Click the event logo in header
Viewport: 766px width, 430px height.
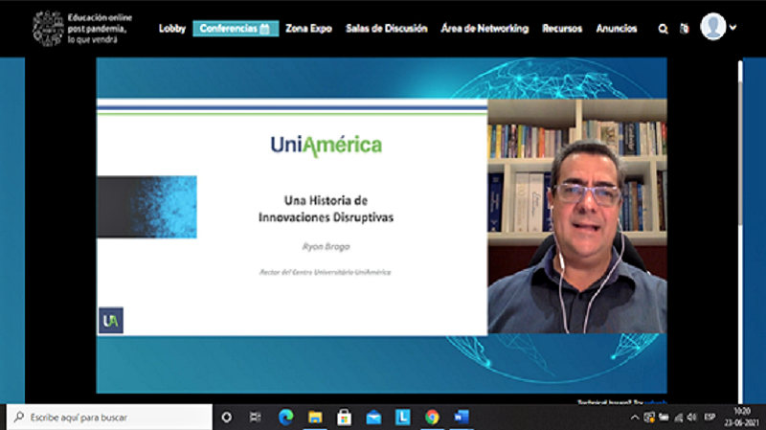pos(47,29)
